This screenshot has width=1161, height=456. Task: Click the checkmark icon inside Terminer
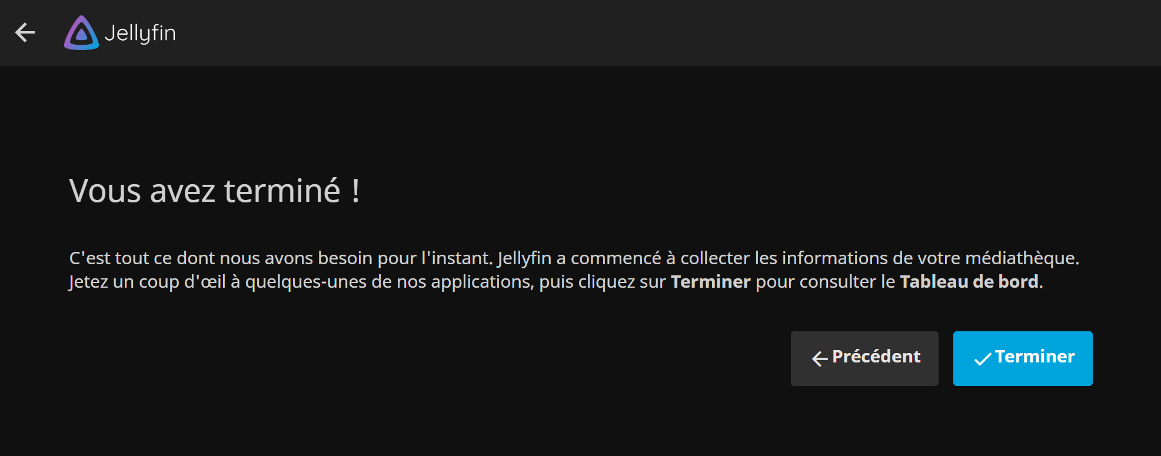point(983,358)
